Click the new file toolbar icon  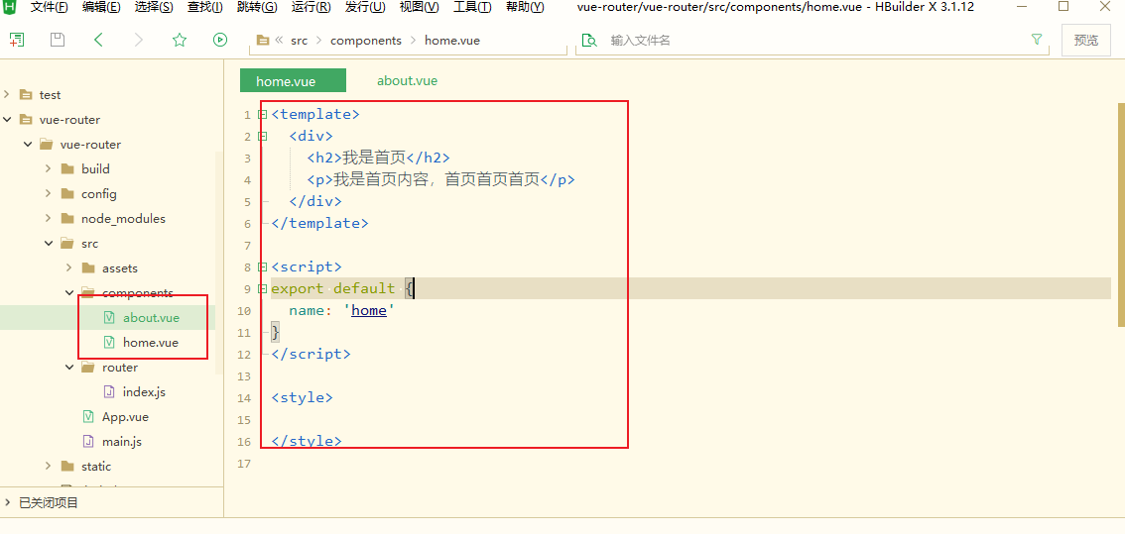pos(17,41)
